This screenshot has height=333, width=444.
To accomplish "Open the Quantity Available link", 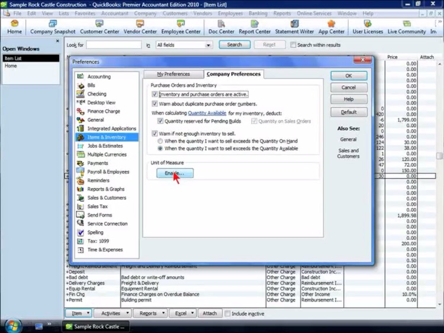I will [207, 113].
